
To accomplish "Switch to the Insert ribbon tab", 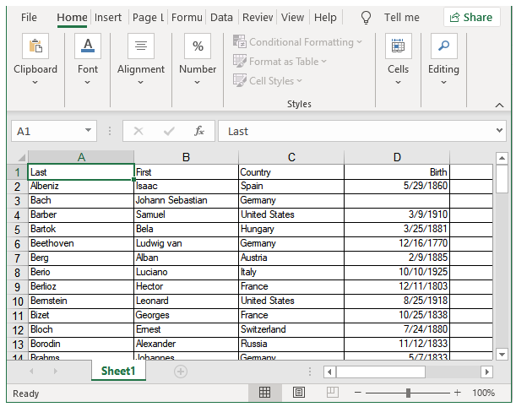I will [x=108, y=17].
